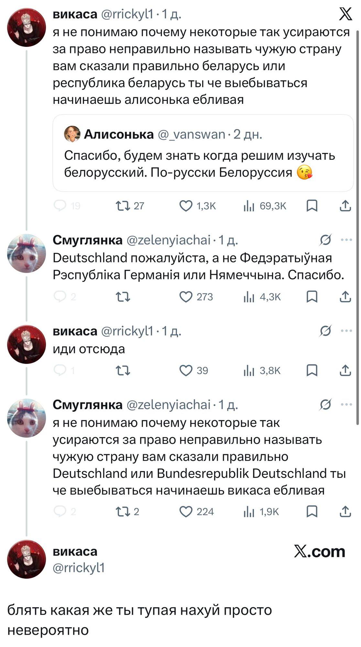The width and height of the screenshot is (361, 647).
Task: Open more options on the 224-likes reply
Action: (x=346, y=404)
